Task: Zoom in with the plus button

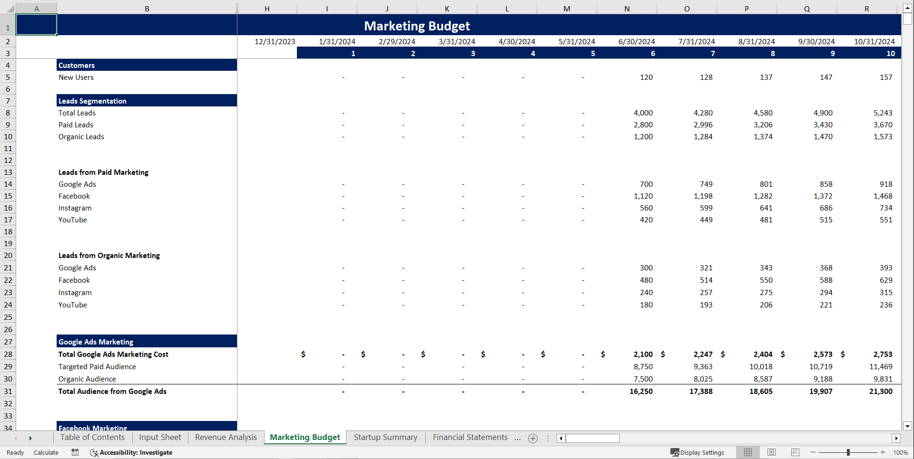Action: point(883,452)
